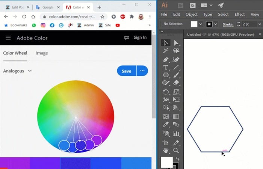The height and width of the screenshot is (169, 263).
Task: Click Sign In on Adobe Color
Action: pyautogui.click(x=140, y=38)
